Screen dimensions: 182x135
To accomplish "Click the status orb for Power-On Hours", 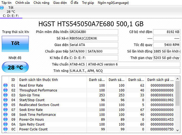I will pos(5,119).
